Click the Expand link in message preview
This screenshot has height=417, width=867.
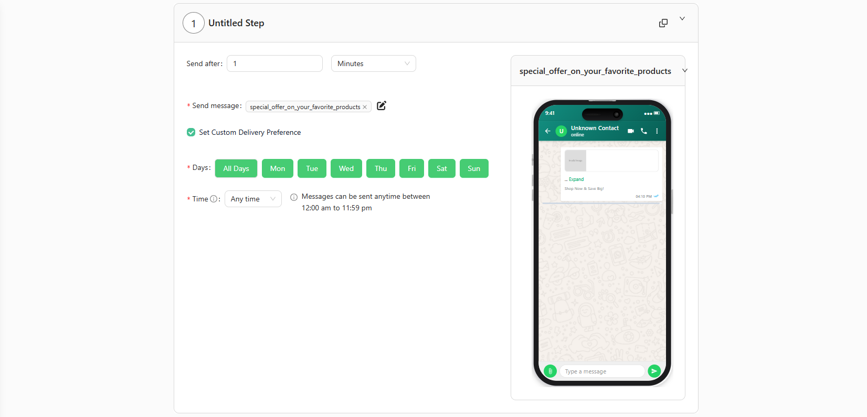[x=576, y=179]
